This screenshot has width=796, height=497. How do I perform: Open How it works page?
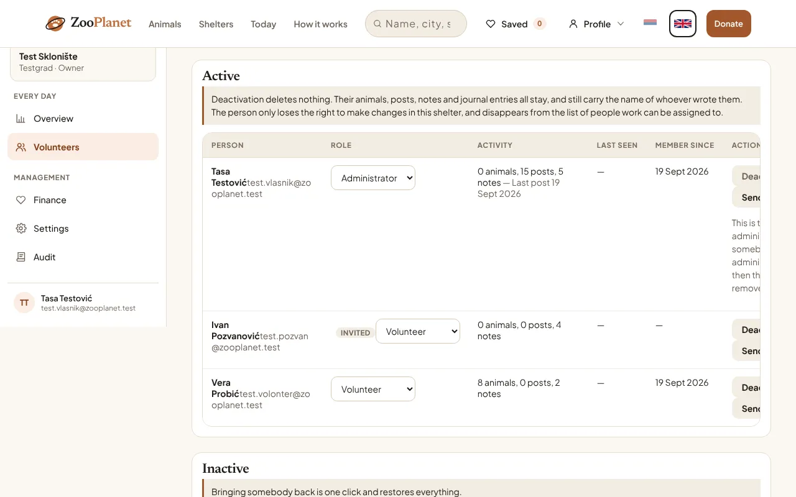point(320,24)
